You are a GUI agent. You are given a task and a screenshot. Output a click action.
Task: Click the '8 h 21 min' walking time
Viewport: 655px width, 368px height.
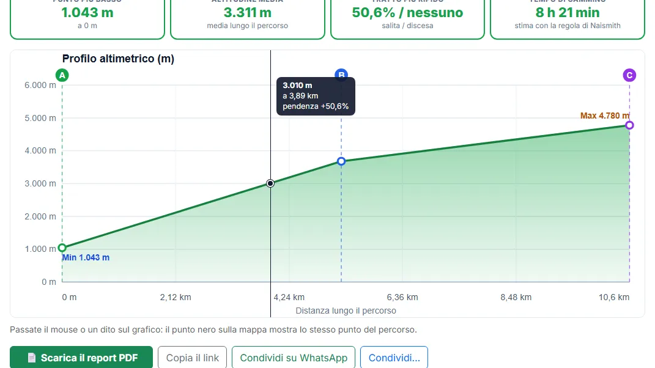pyautogui.click(x=568, y=12)
